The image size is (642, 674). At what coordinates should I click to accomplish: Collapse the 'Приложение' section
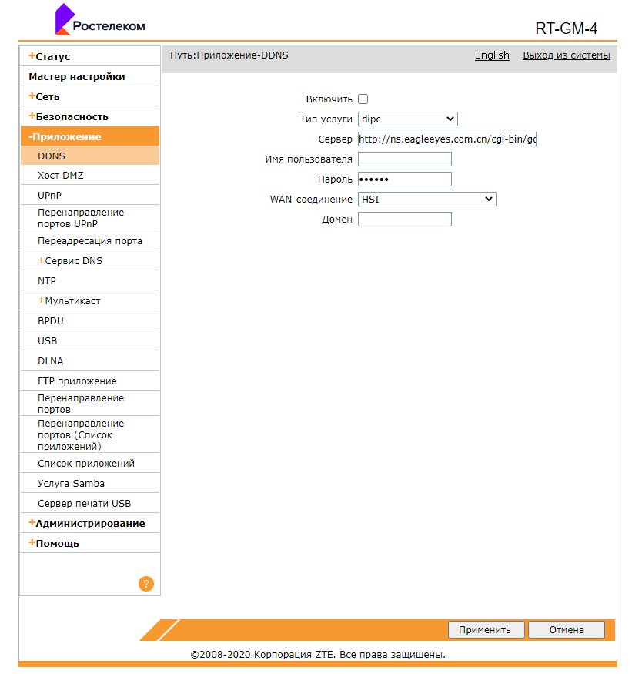point(68,137)
